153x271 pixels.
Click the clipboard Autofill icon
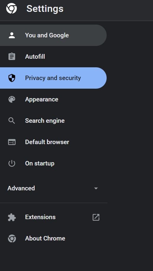(12, 57)
